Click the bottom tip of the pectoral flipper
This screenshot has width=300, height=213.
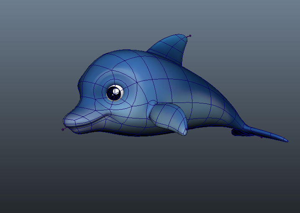point(183,132)
